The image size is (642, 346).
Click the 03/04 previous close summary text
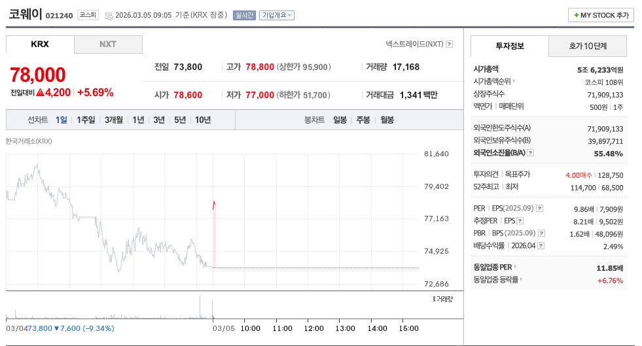(60, 328)
